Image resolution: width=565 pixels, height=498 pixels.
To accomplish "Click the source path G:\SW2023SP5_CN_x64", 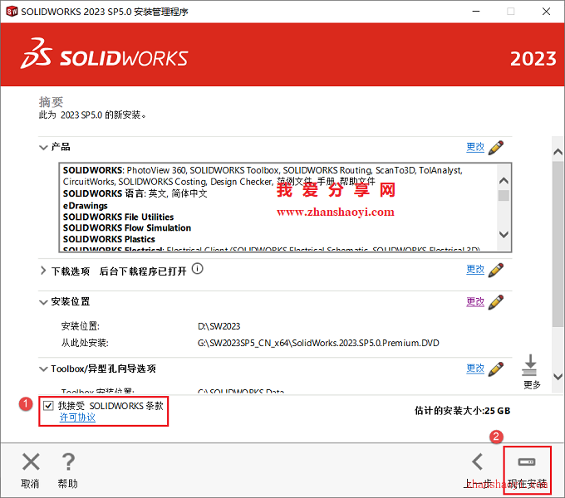I will tap(318, 343).
